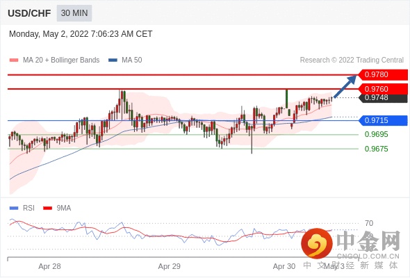Click the Research 2022 Trading Central credit
The image size is (410, 278).
(x=352, y=60)
